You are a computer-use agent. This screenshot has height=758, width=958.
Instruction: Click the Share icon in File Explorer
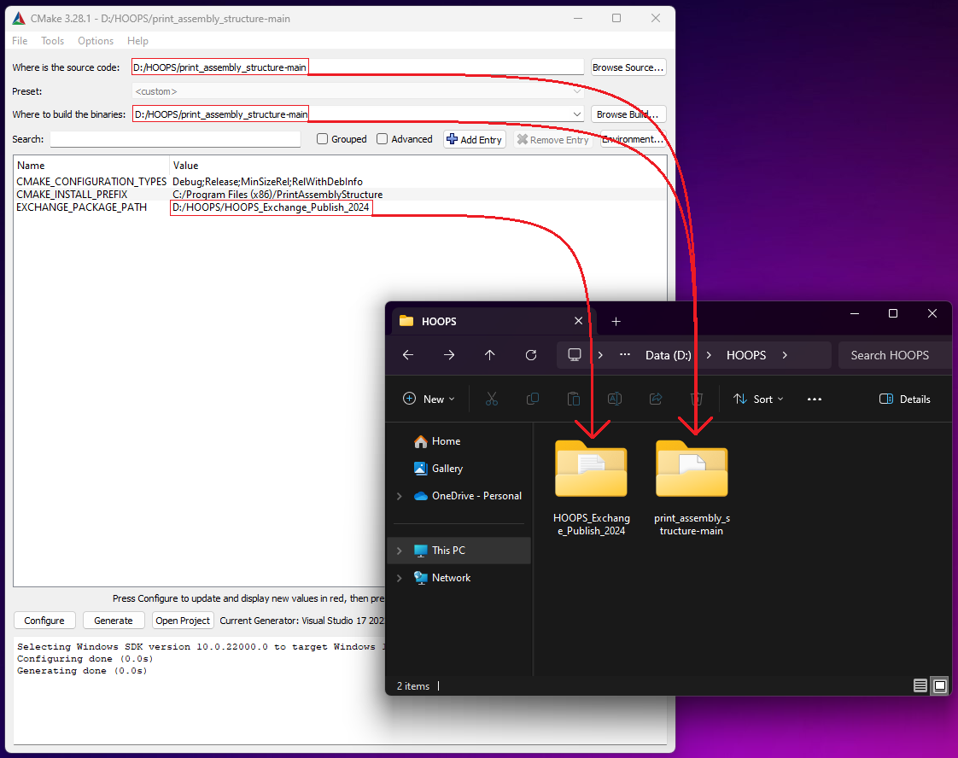pyautogui.click(x=654, y=399)
